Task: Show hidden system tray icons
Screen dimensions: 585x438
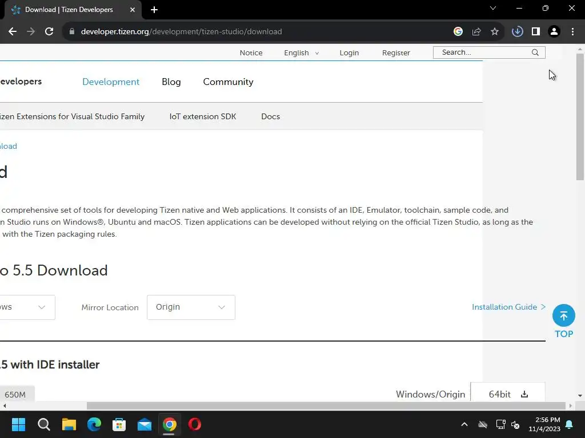Action: 464,424
